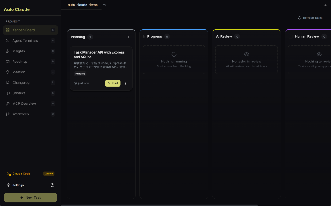Open help via question mark icon
The height and width of the screenshot is (206, 331).
(52, 185)
